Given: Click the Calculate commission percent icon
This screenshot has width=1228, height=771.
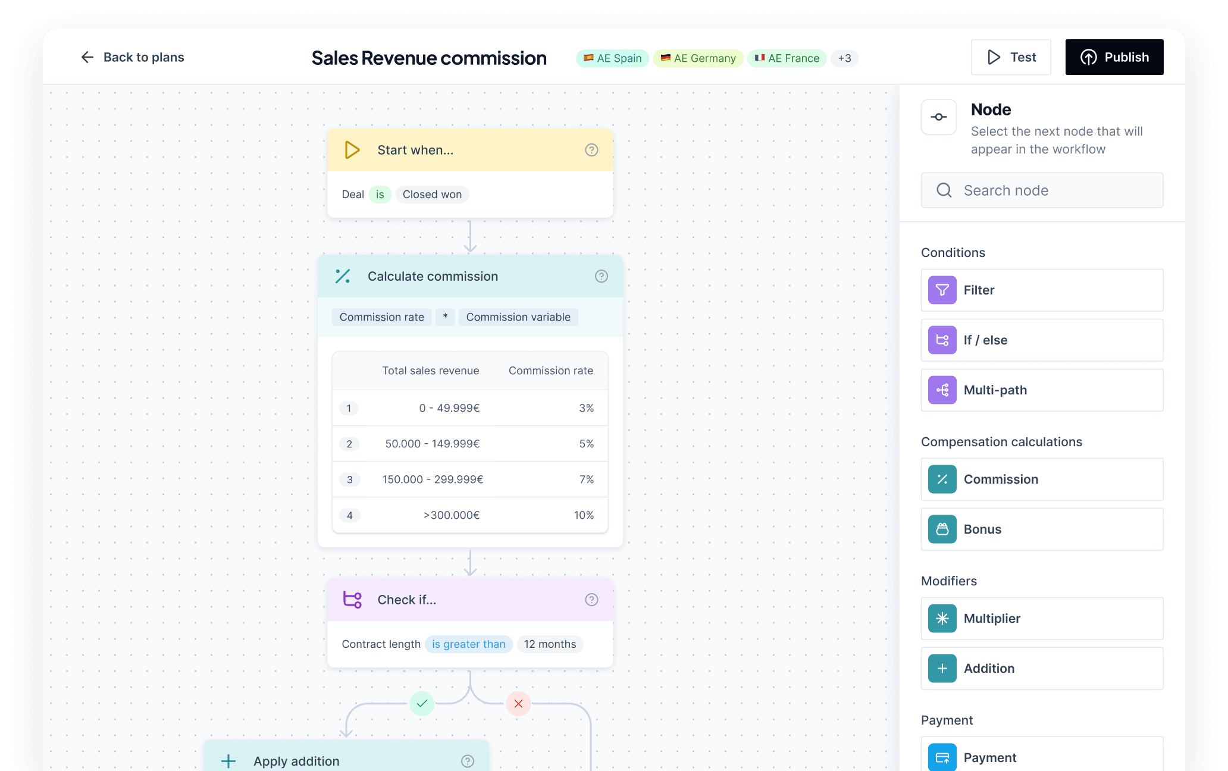Looking at the screenshot, I should coord(343,276).
